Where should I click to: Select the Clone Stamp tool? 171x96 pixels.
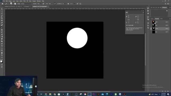2,30
